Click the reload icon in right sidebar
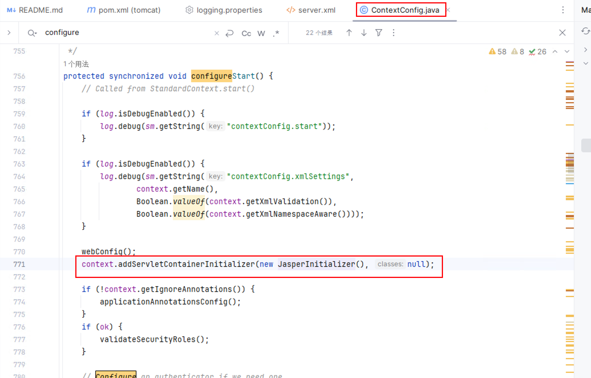 585,31
